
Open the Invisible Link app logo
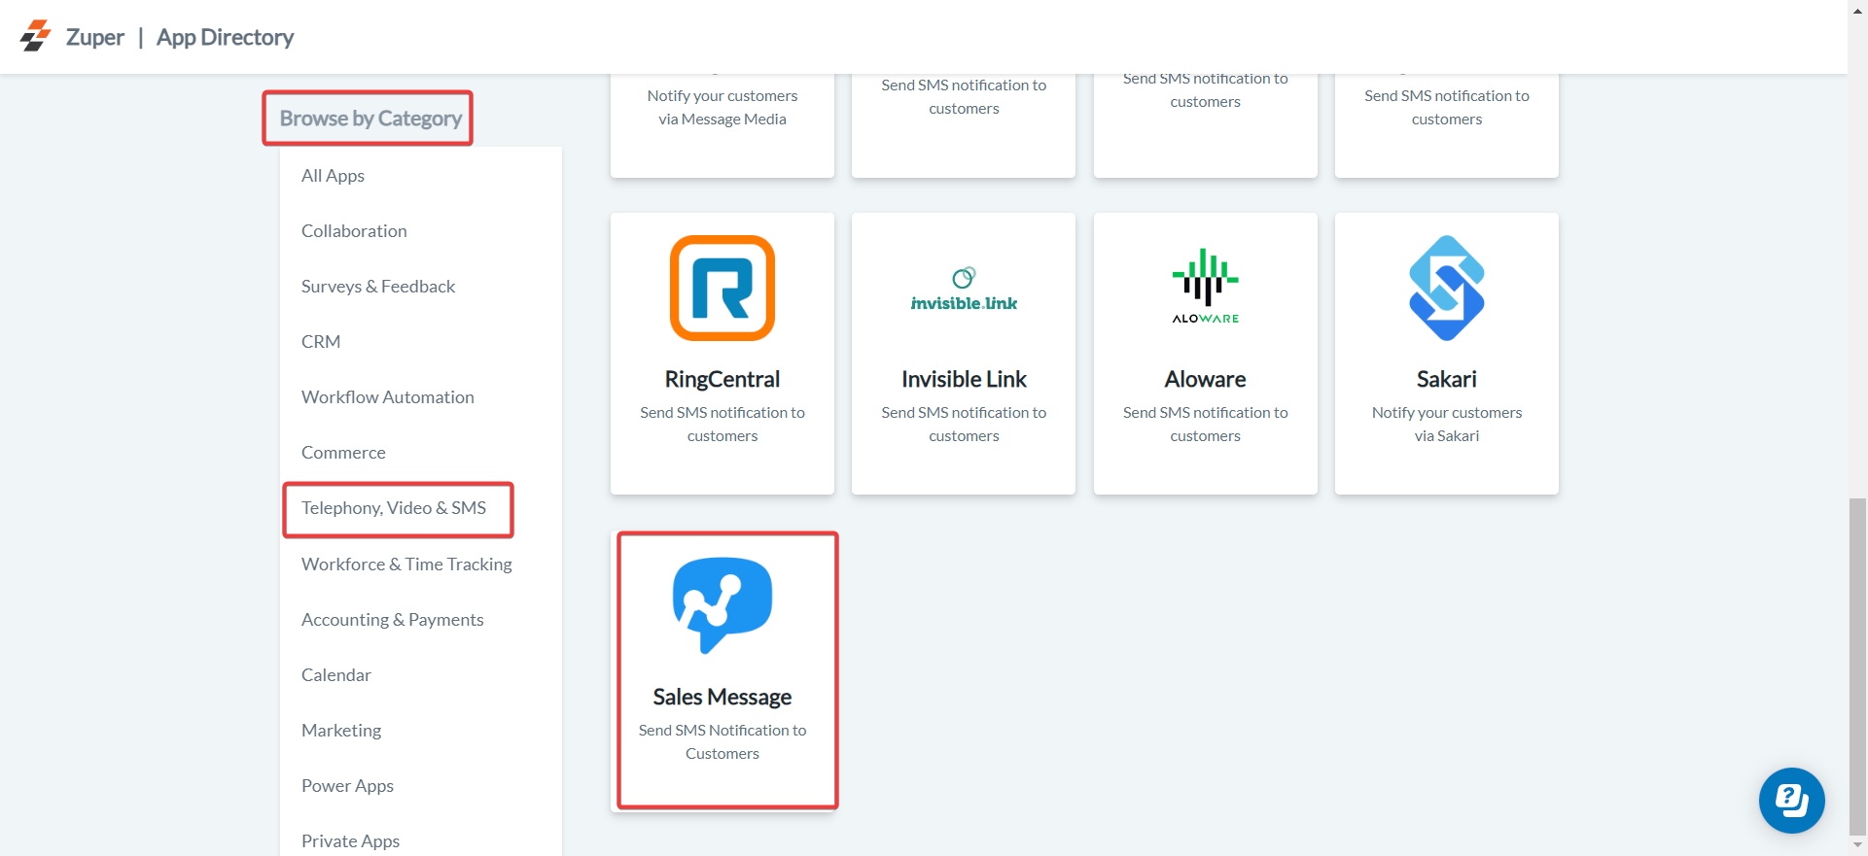tap(964, 290)
